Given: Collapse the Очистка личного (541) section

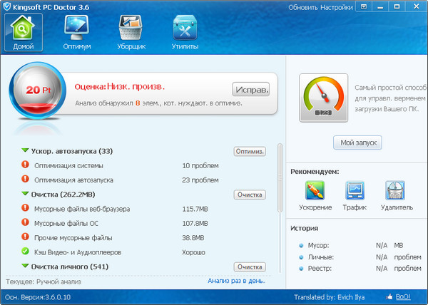Looking at the screenshot, I should tap(26, 267).
